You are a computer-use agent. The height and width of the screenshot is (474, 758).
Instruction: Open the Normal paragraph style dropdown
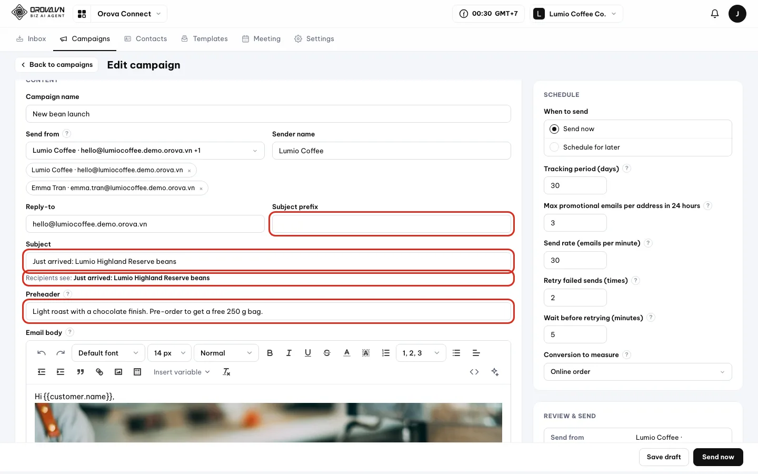[x=226, y=353]
